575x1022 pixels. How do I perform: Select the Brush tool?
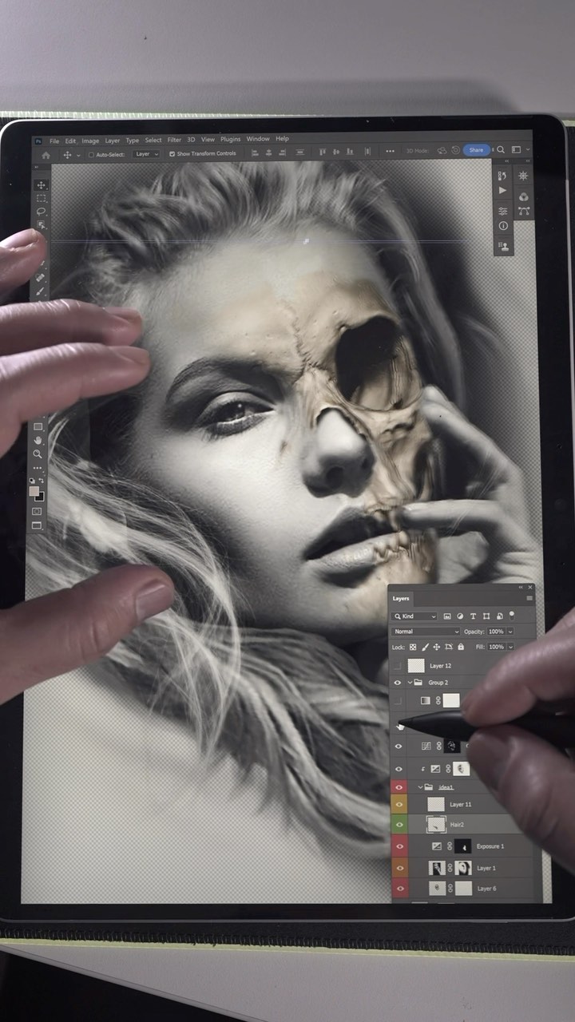click(40, 291)
